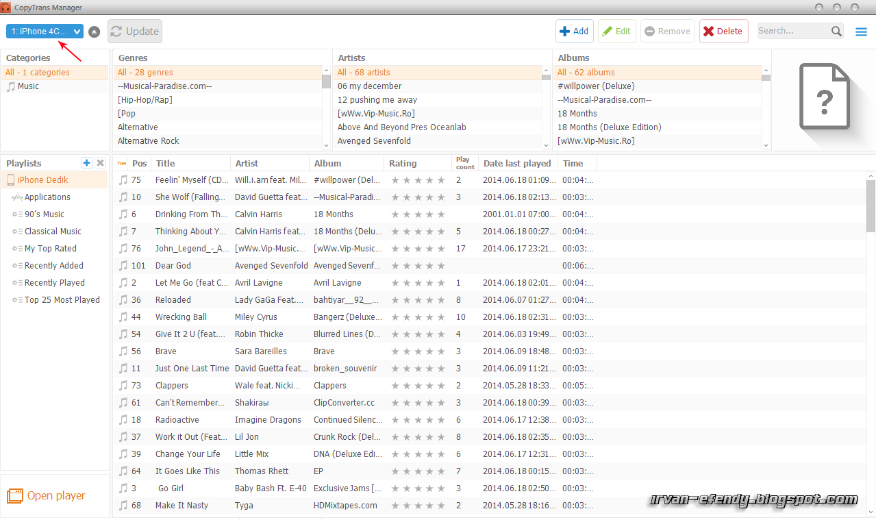This screenshot has width=876, height=520.
Task: Select All - 1 categories entry
Action: (55, 73)
